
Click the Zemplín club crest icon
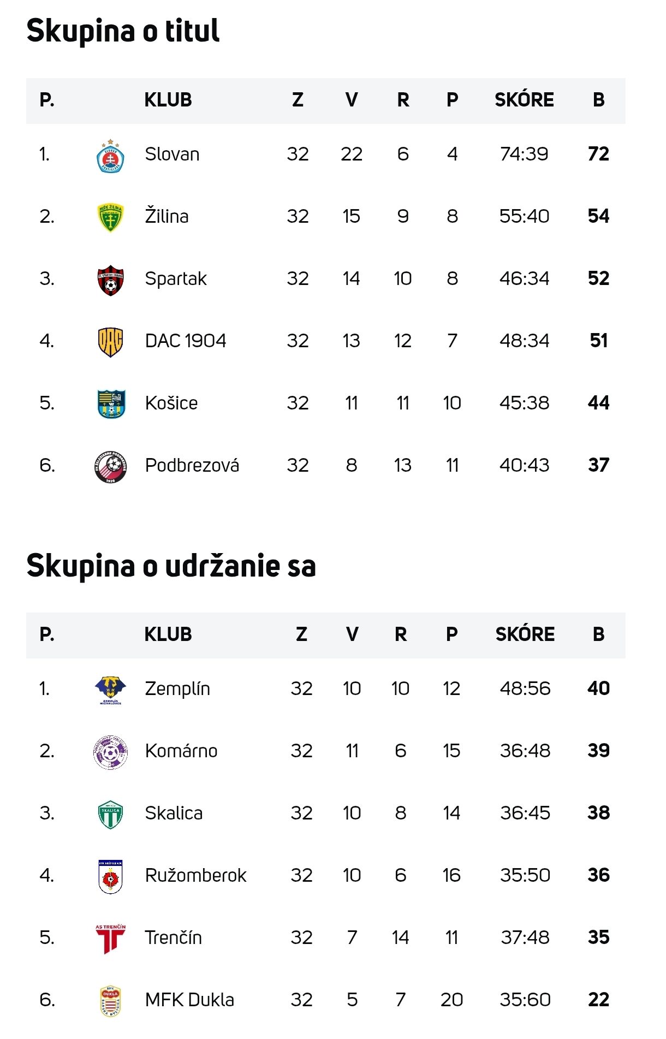click(x=110, y=690)
